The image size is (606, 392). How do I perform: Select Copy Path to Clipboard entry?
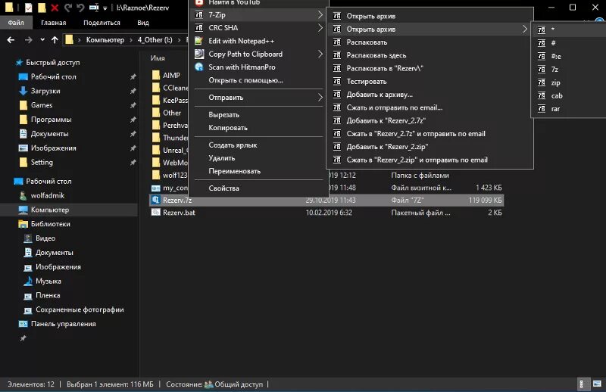(258, 54)
